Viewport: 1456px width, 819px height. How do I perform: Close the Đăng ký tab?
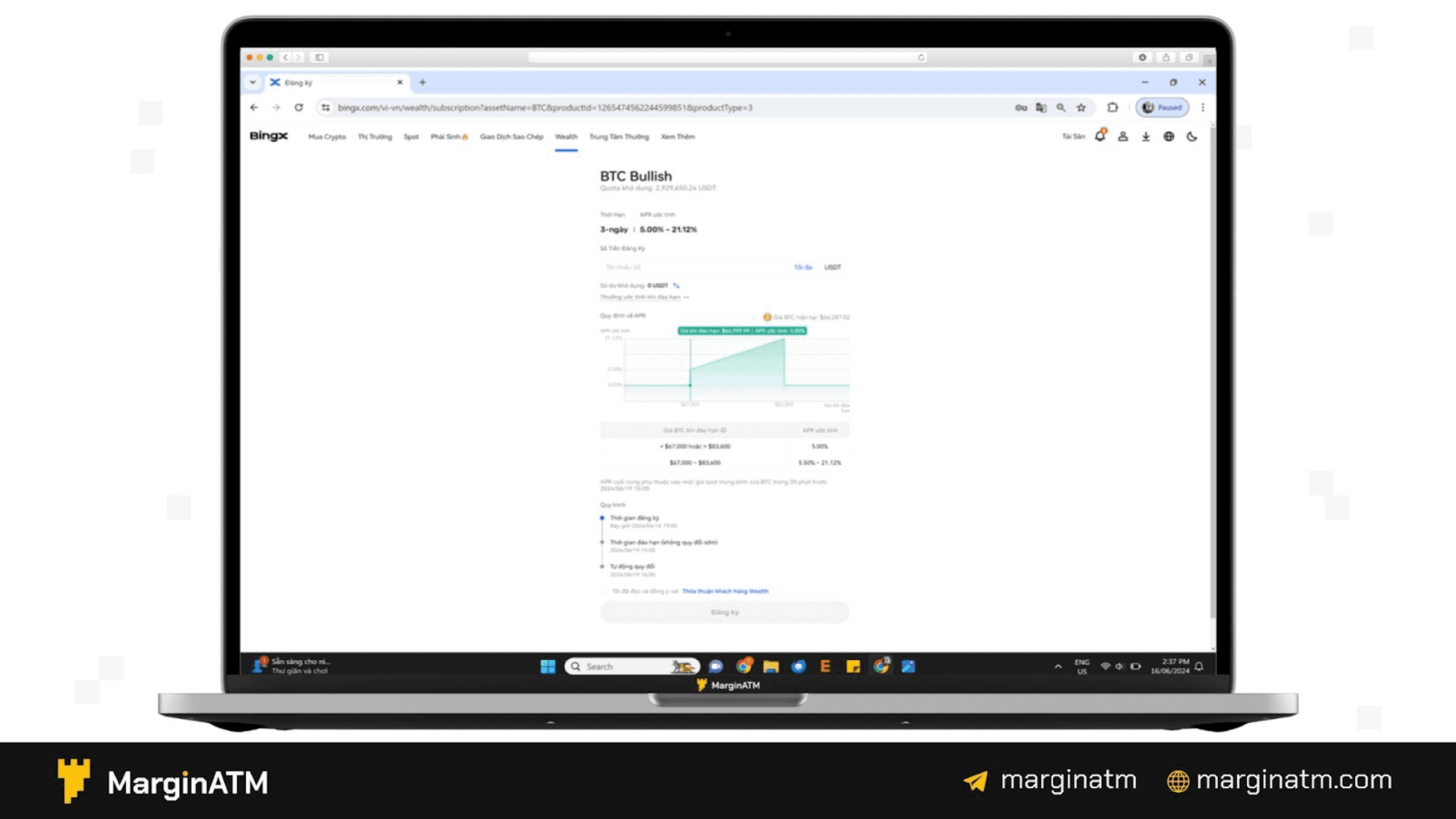tap(400, 82)
